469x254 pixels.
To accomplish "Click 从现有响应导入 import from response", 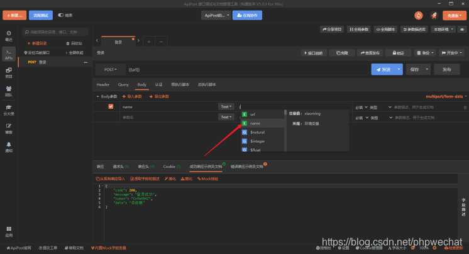I will point(111,179).
